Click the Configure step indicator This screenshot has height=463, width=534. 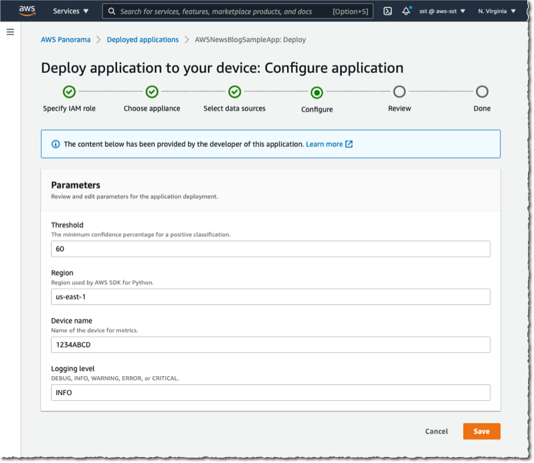click(317, 92)
